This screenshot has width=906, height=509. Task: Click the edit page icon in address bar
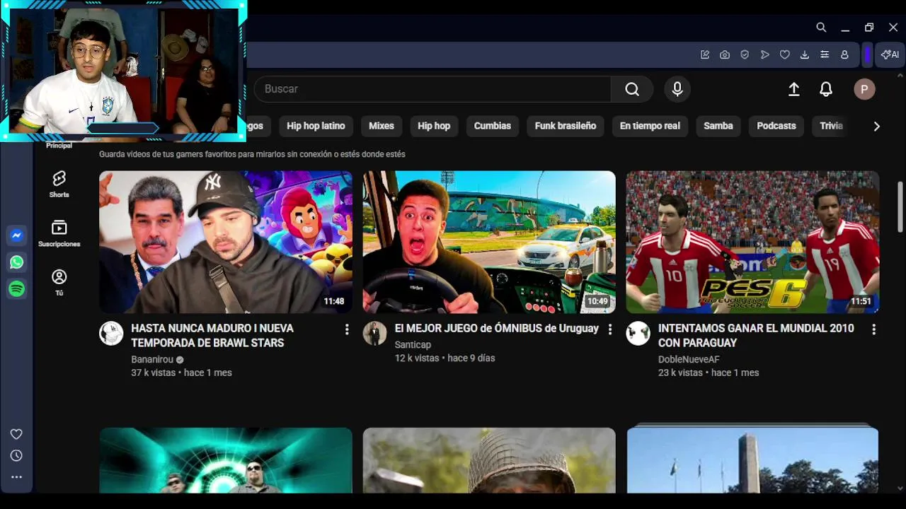(x=705, y=54)
